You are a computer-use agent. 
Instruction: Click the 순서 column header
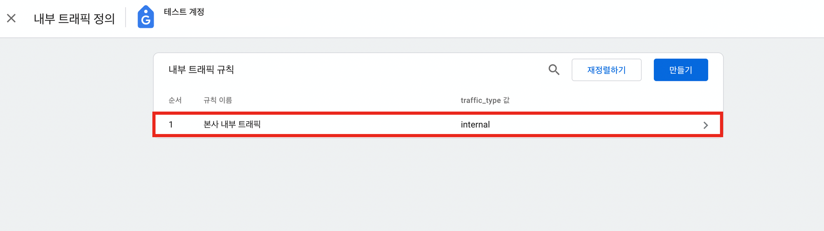175,100
